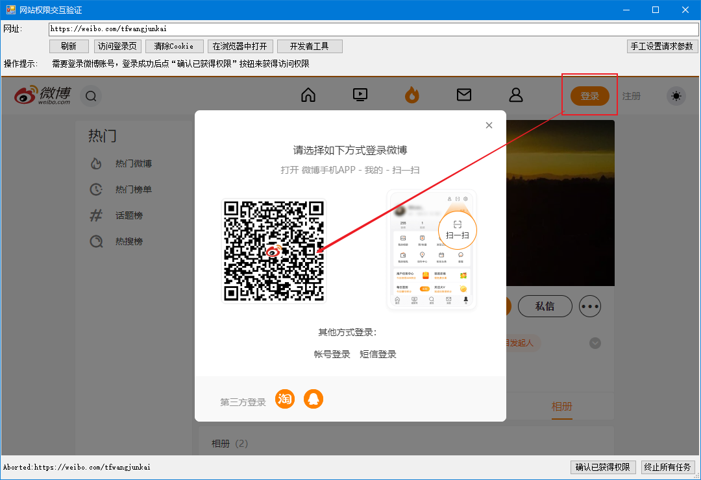Click the 热门榜单 clock icon
701x480 pixels.
[96, 189]
